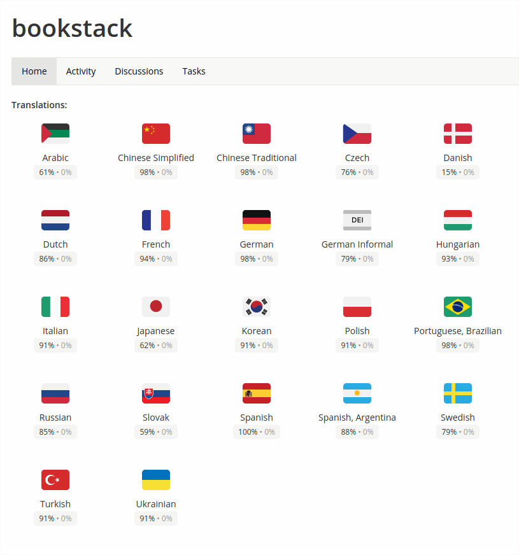
Task: Click the German Informal 79% badge
Action: (x=357, y=259)
